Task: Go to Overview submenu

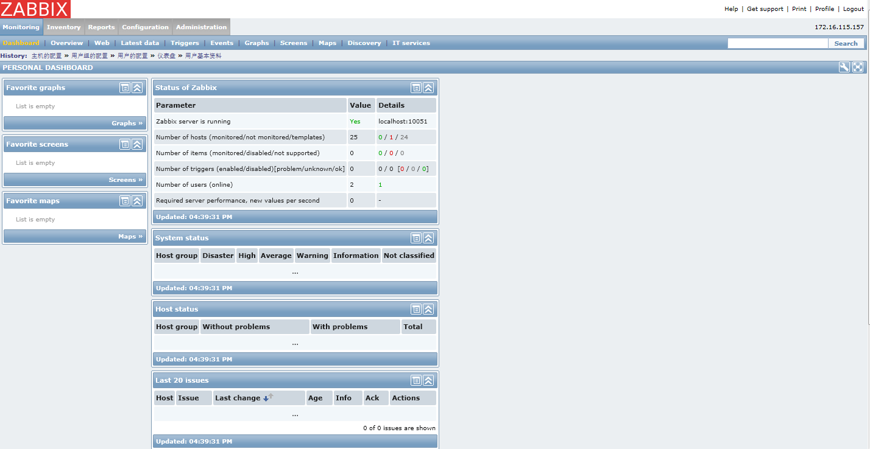Action: (x=67, y=43)
